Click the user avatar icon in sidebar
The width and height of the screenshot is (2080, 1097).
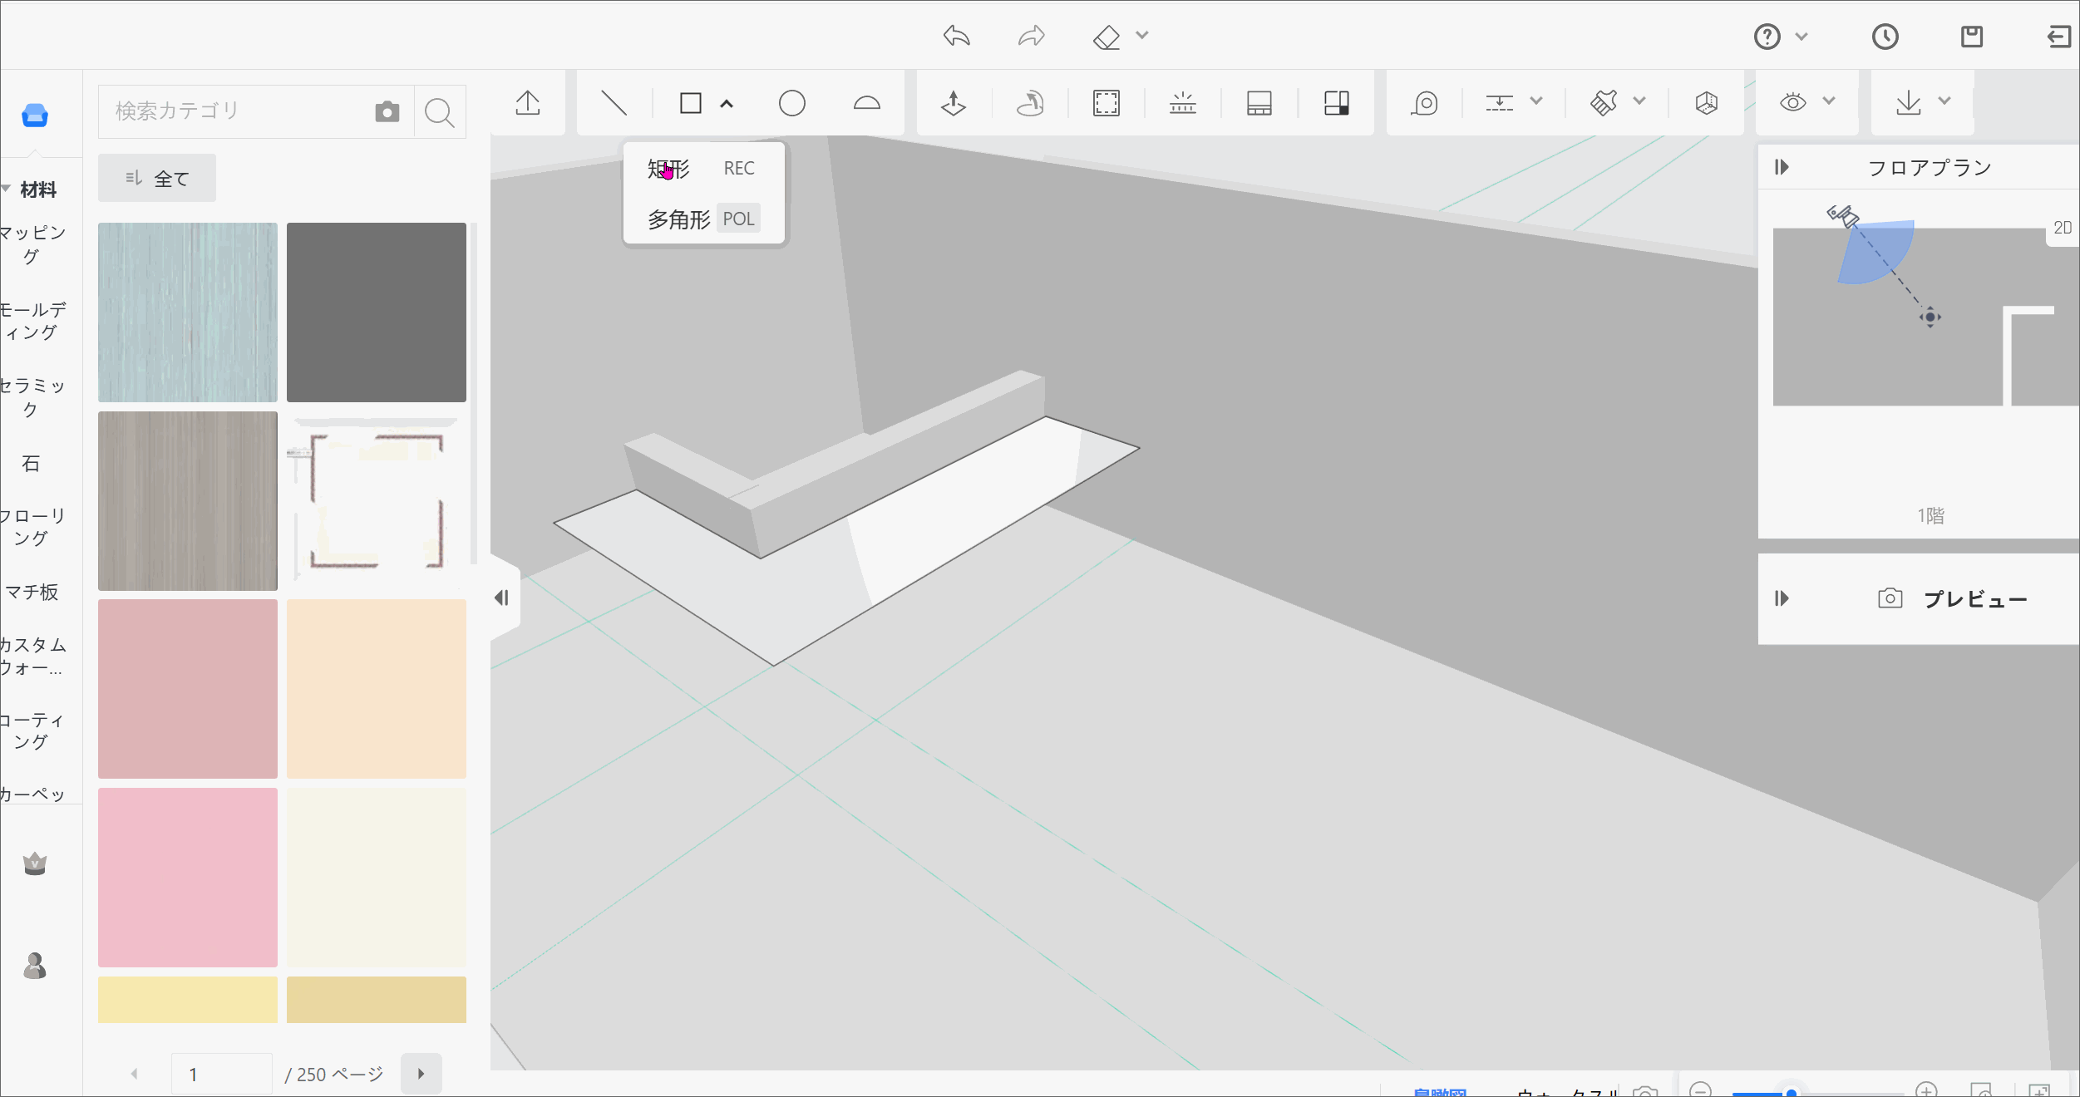pos(35,966)
